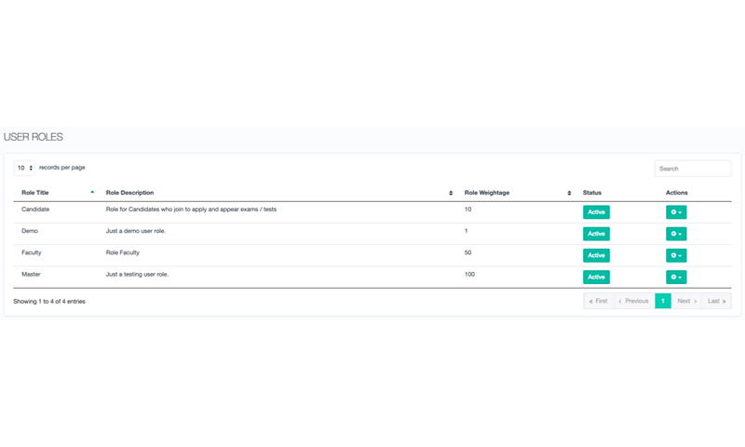
Task: Go to Previous page in pagination
Action: pyautogui.click(x=634, y=301)
